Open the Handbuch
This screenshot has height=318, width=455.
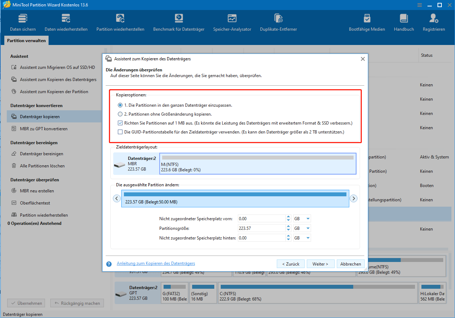coord(404,22)
